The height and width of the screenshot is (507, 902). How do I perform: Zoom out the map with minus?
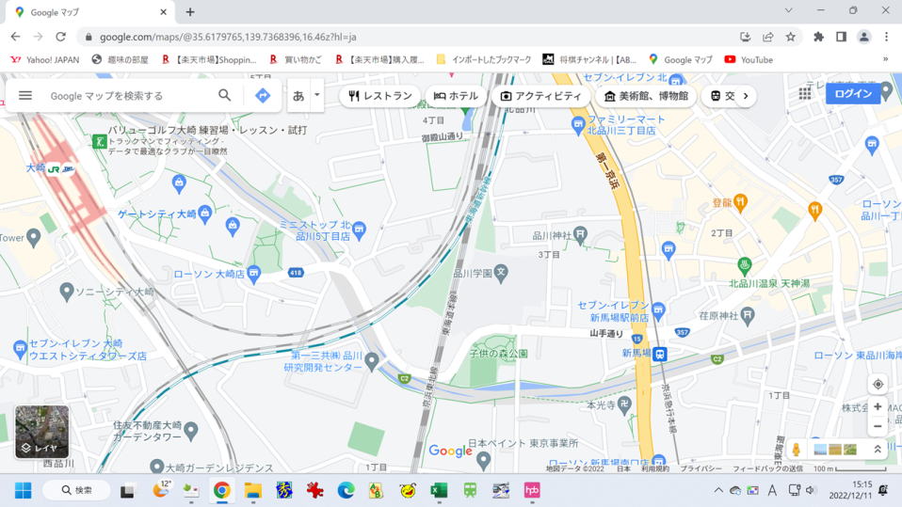(878, 426)
